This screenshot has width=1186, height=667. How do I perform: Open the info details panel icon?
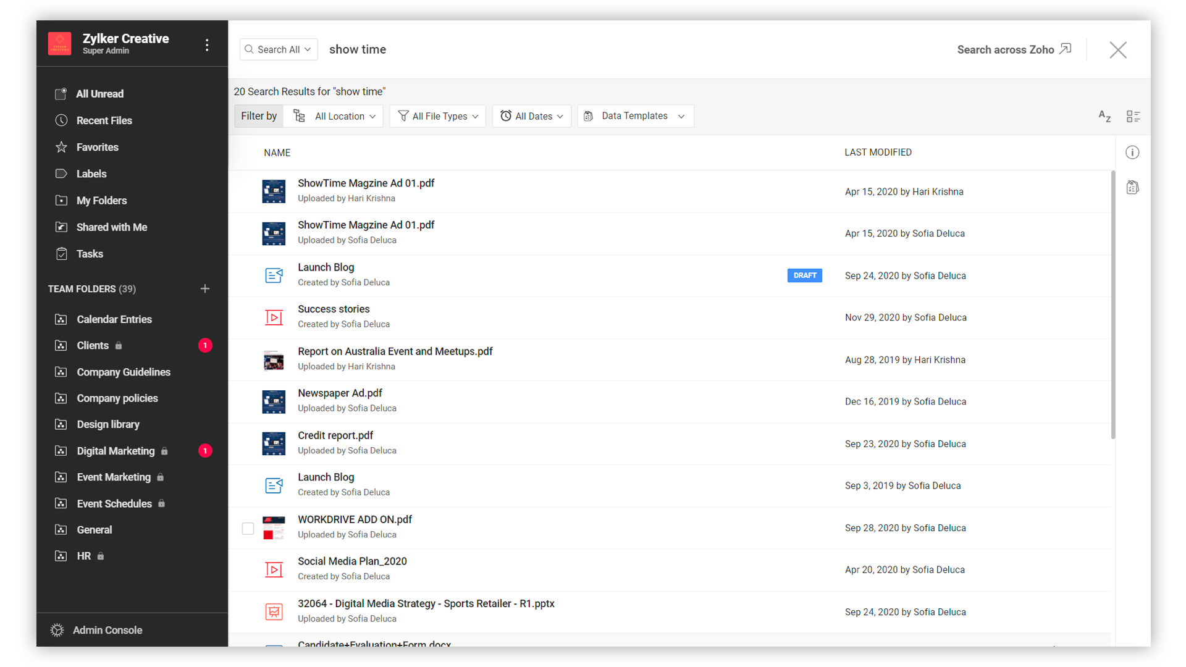tap(1132, 153)
